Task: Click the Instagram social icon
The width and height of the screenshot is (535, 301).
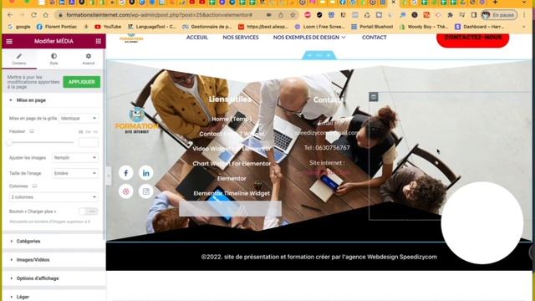Action: [x=145, y=191]
